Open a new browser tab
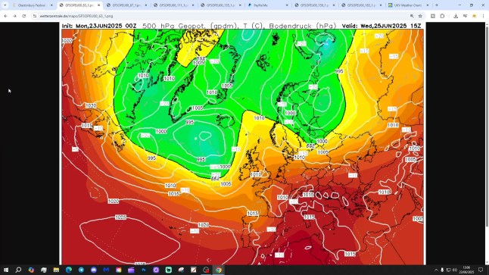 [x=437, y=5]
